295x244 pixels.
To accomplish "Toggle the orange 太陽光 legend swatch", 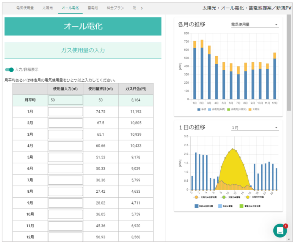I will tap(250, 109).
